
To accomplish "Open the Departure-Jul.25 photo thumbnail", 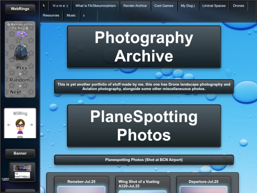I will click(x=204, y=190).
